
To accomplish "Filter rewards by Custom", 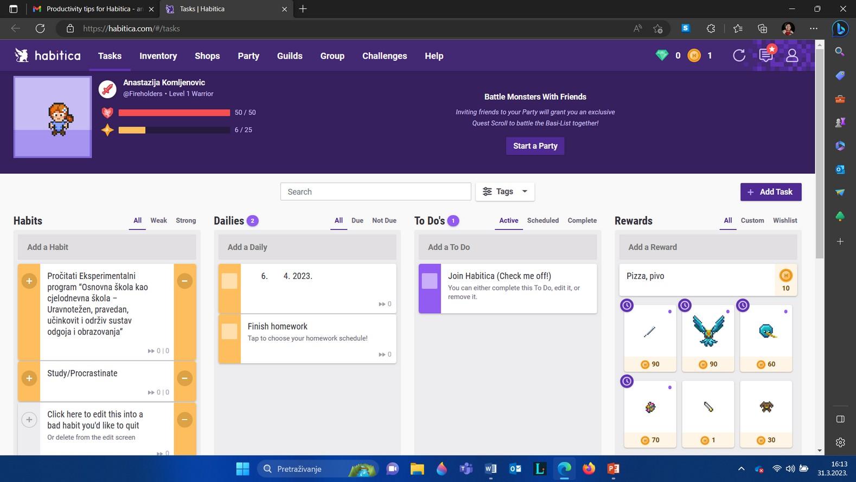I will tap(752, 220).
